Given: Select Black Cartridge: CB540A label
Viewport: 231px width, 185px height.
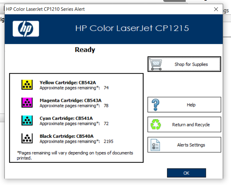Looking at the screenshot, I should pyautogui.click(x=66, y=136).
